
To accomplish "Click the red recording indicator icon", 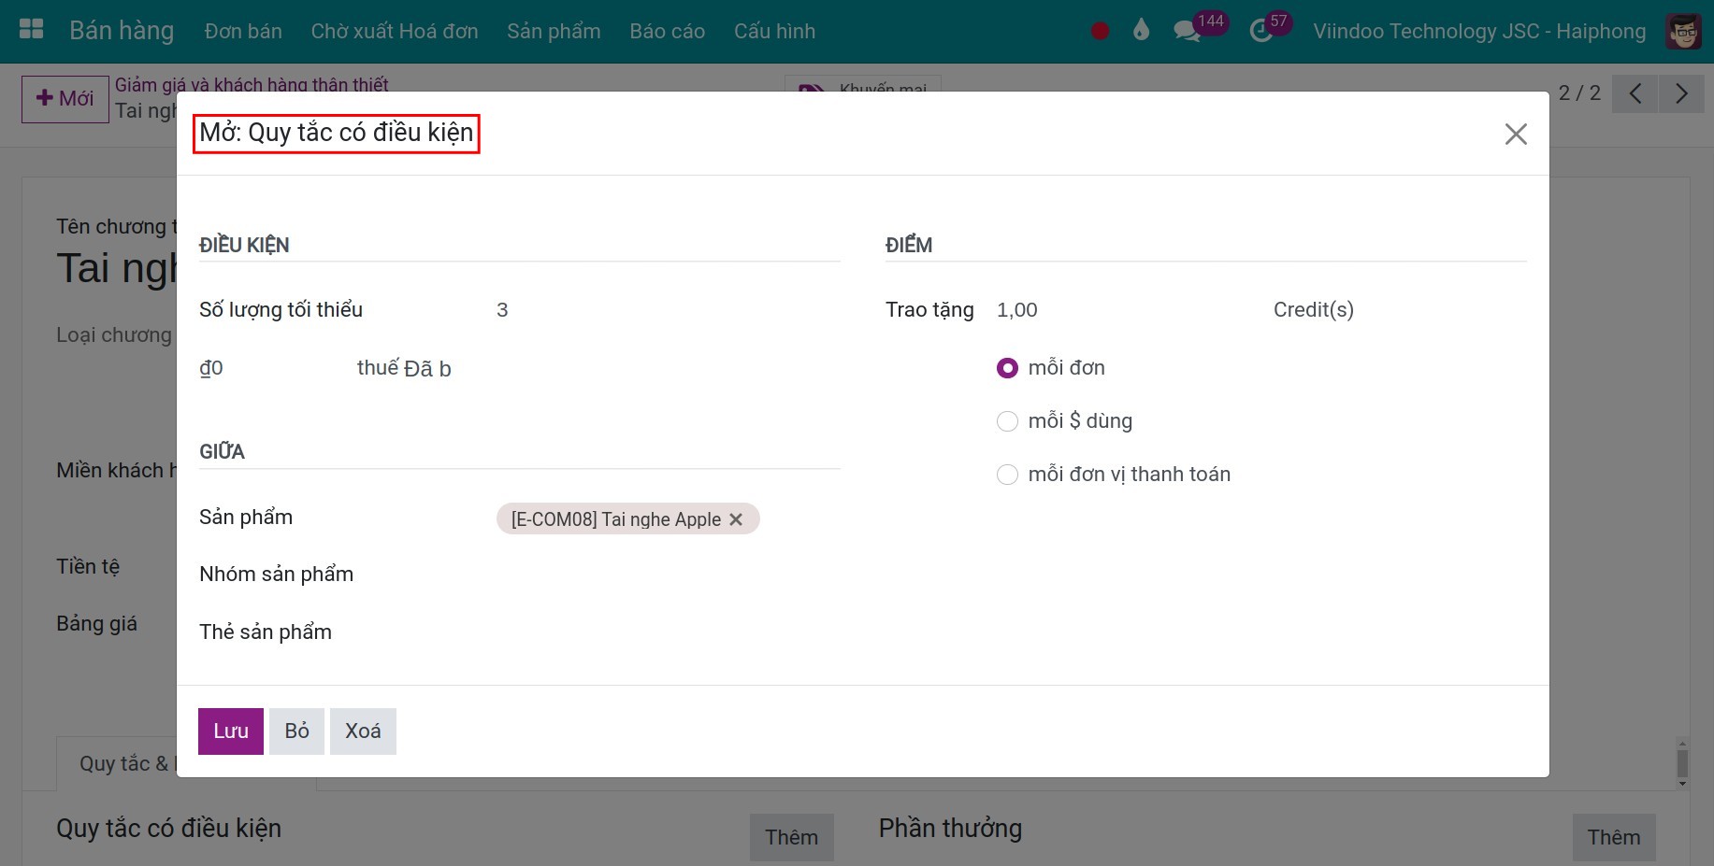I will (x=1100, y=31).
